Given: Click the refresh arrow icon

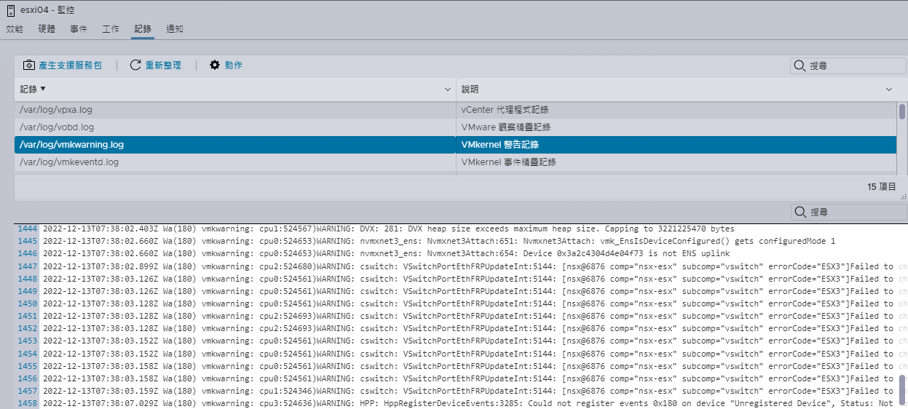Looking at the screenshot, I should pyautogui.click(x=135, y=65).
